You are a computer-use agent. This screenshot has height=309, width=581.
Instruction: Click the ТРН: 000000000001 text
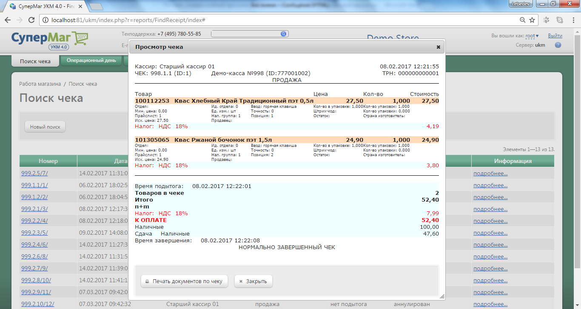410,73
